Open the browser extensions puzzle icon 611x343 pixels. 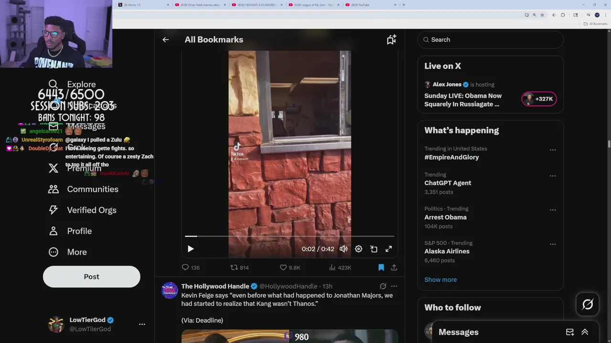(x=563, y=15)
